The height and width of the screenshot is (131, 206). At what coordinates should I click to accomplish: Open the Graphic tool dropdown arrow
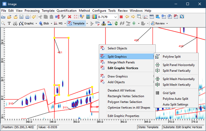click(x=36, y=24)
